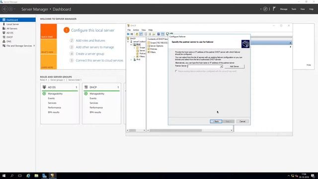Click Server Manager forward navigation arrow
The width and height of the screenshot is (318, 179).
tap(11, 9)
